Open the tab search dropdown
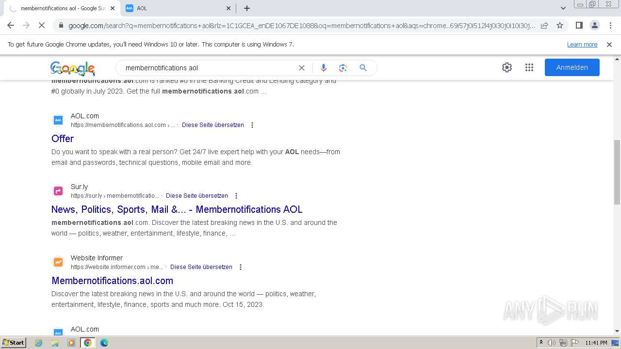This screenshot has width=621, height=349. [x=563, y=8]
